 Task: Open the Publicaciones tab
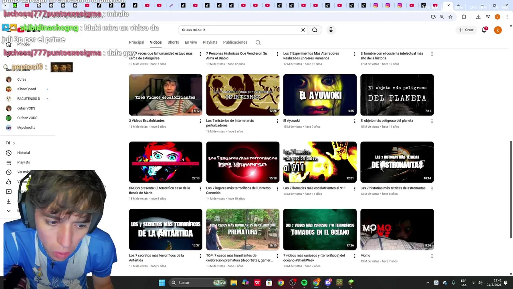coord(235,42)
